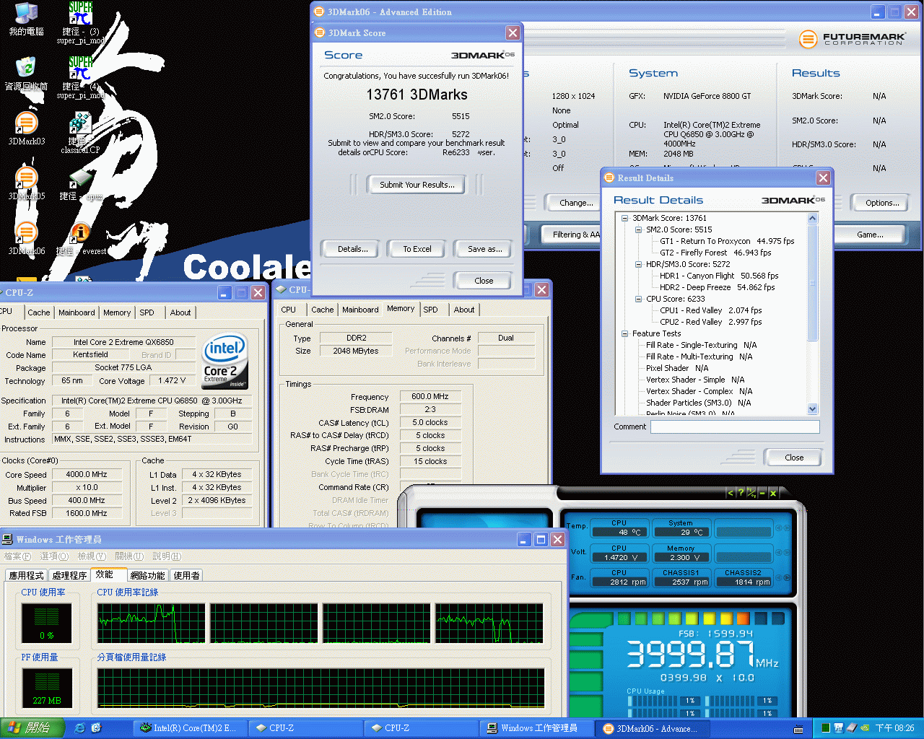Select the classical.CP shortcut icon
The height and width of the screenshot is (739, 924).
(80, 133)
